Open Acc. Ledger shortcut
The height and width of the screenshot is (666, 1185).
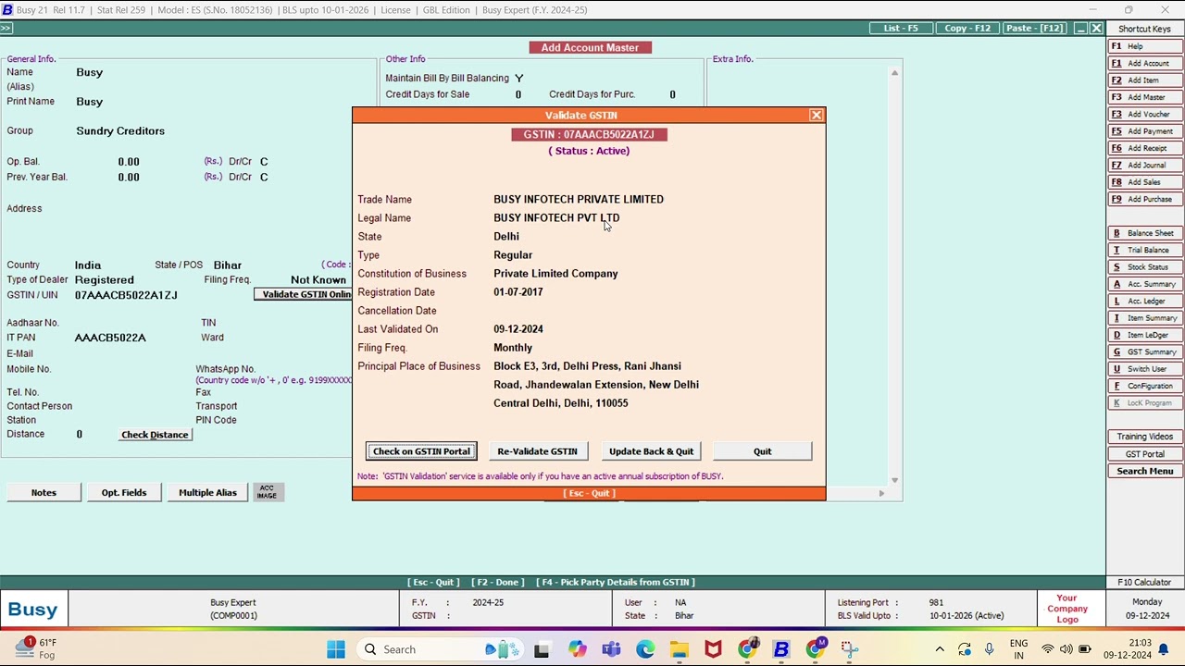click(1144, 302)
